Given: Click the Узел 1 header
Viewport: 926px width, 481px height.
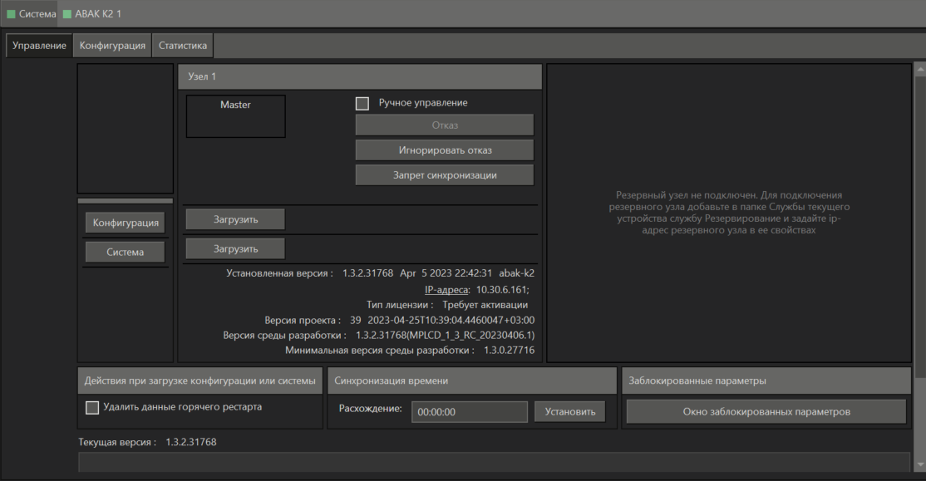Looking at the screenshot, I should coord(360,76).
